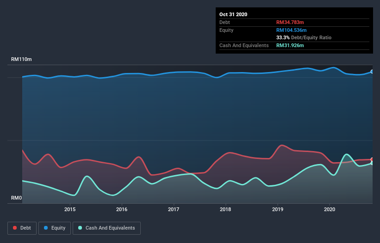
Task: Toggle the Debt legend button
Action: [22, 228]
